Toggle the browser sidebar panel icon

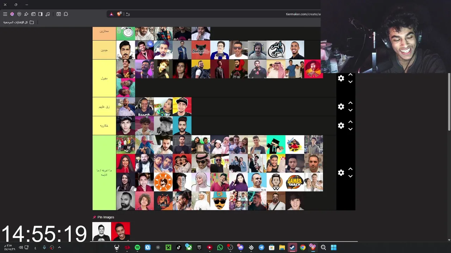coord(40,14)
